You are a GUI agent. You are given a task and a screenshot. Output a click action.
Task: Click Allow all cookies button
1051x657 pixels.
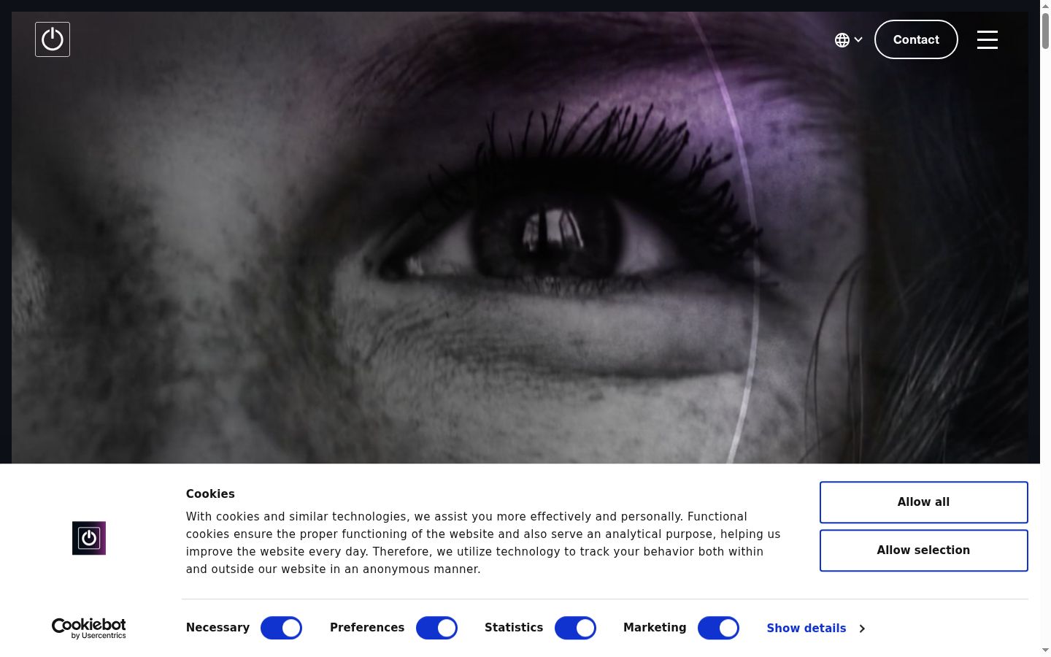(923, 502)
